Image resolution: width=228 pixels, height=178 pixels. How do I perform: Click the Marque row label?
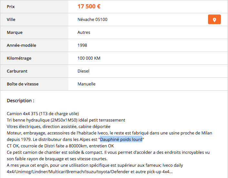15,32
